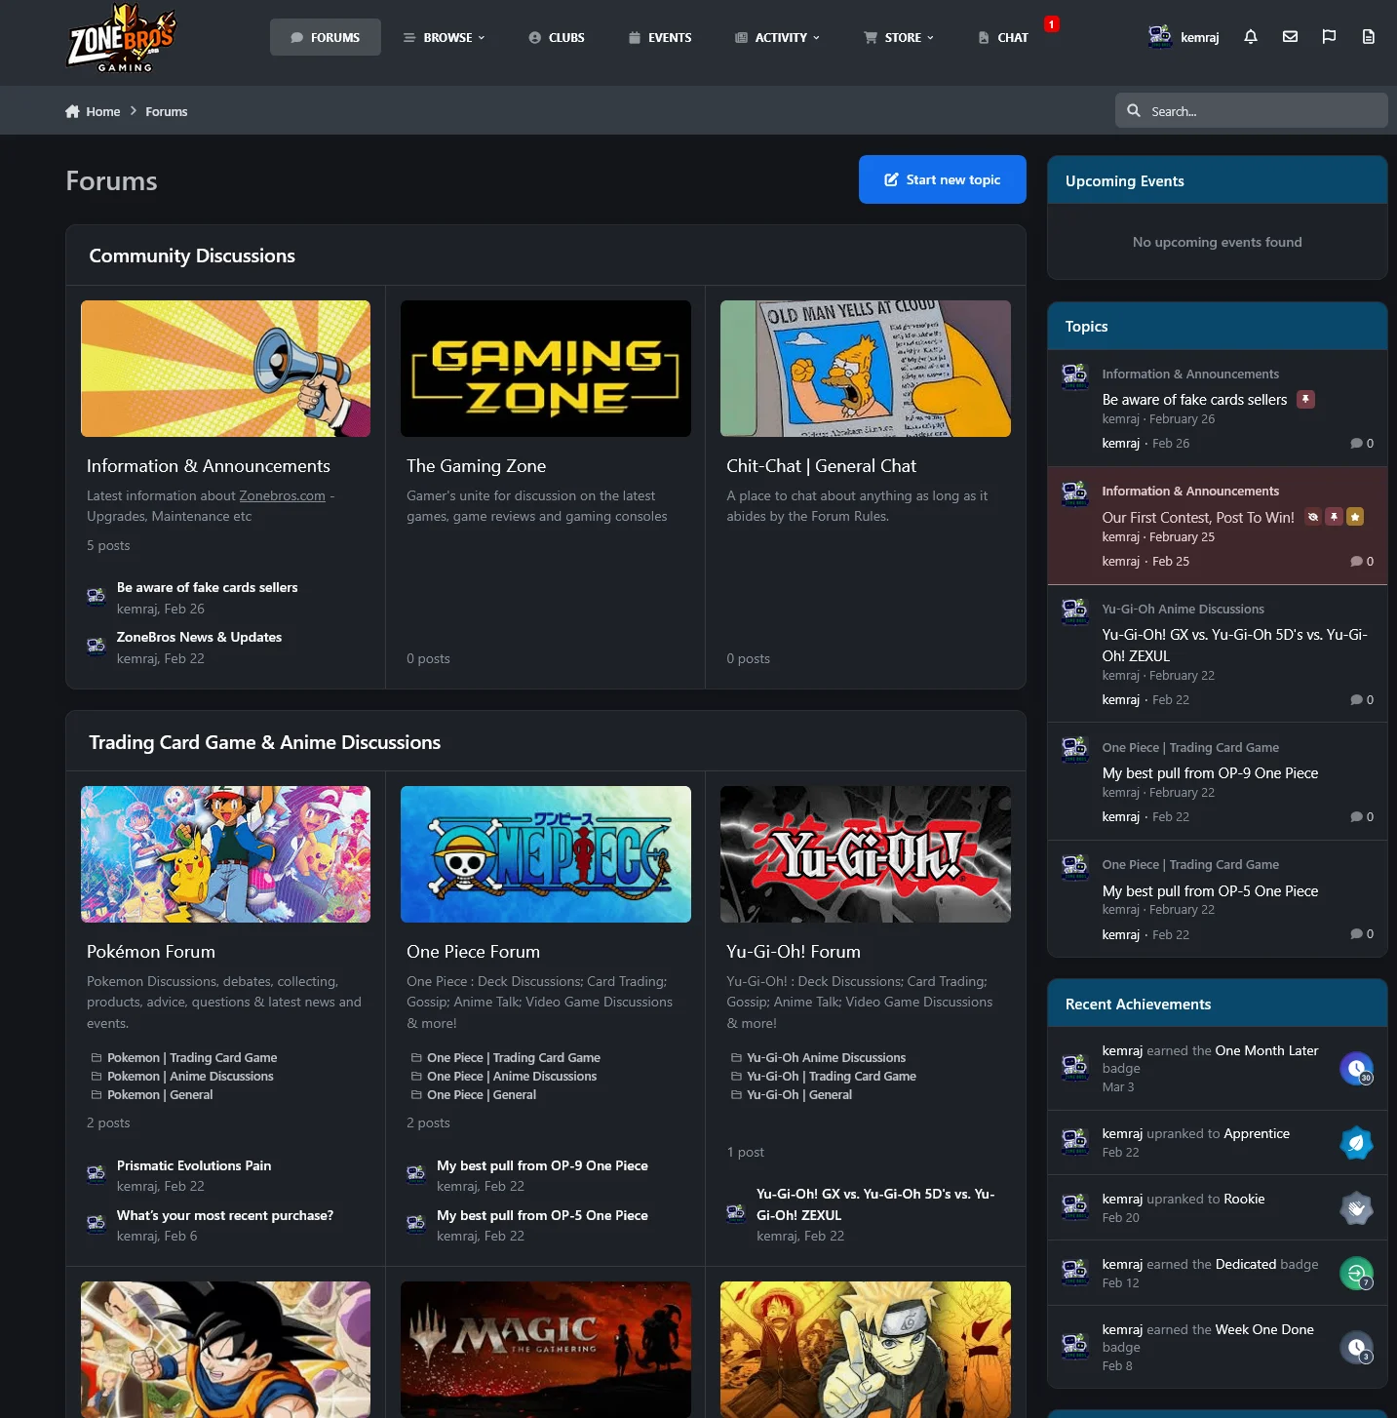Expand the Activity dropdown menu
Viewport: 1397px width, 1418px height.
(777, 37)
